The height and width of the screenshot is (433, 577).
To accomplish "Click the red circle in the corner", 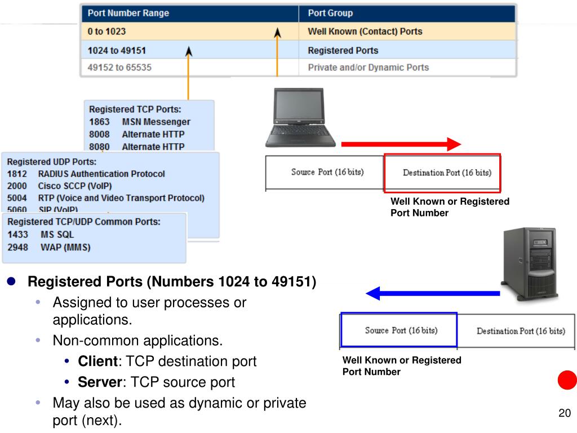I will pyautogui.click(x=567, y=381).
